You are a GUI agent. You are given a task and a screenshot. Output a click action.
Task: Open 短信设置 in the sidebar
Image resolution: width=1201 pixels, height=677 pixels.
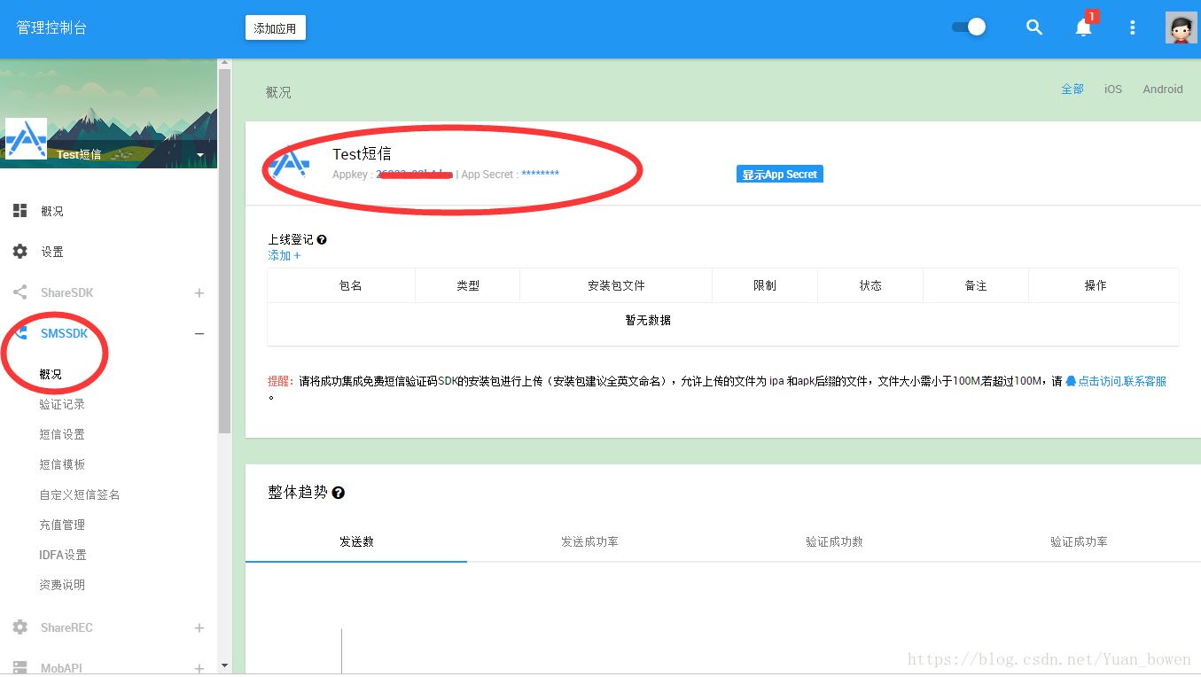(x=62, y=434)
